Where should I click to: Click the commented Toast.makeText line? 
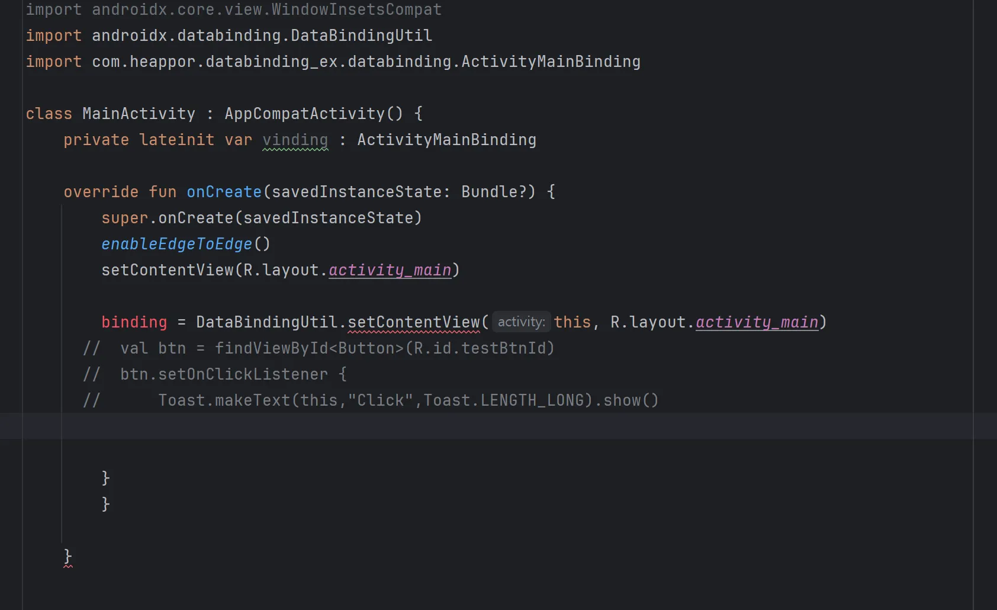coord(371,400)
